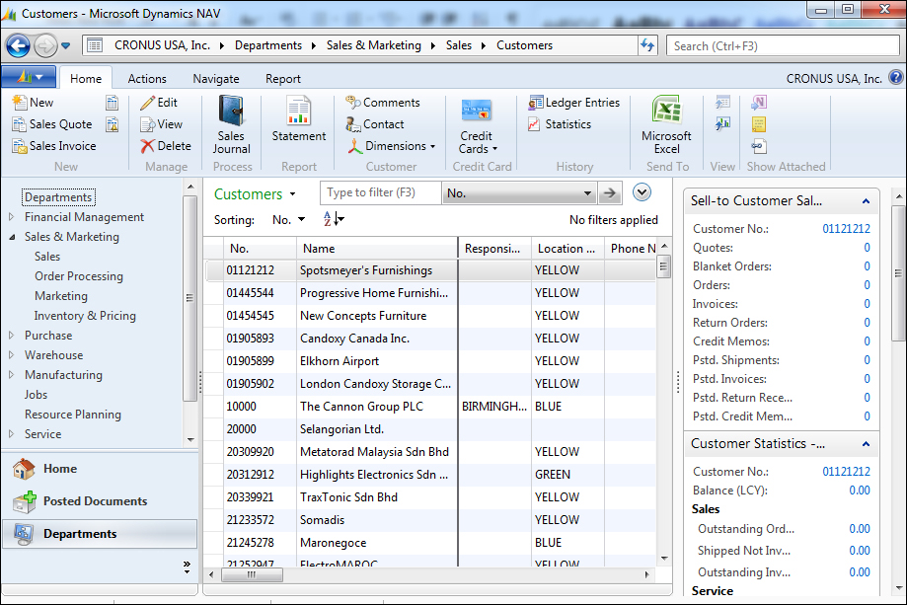The image size is (907, 605).
Task: Expand the filter pane chevron
Action: click(642, 192)
